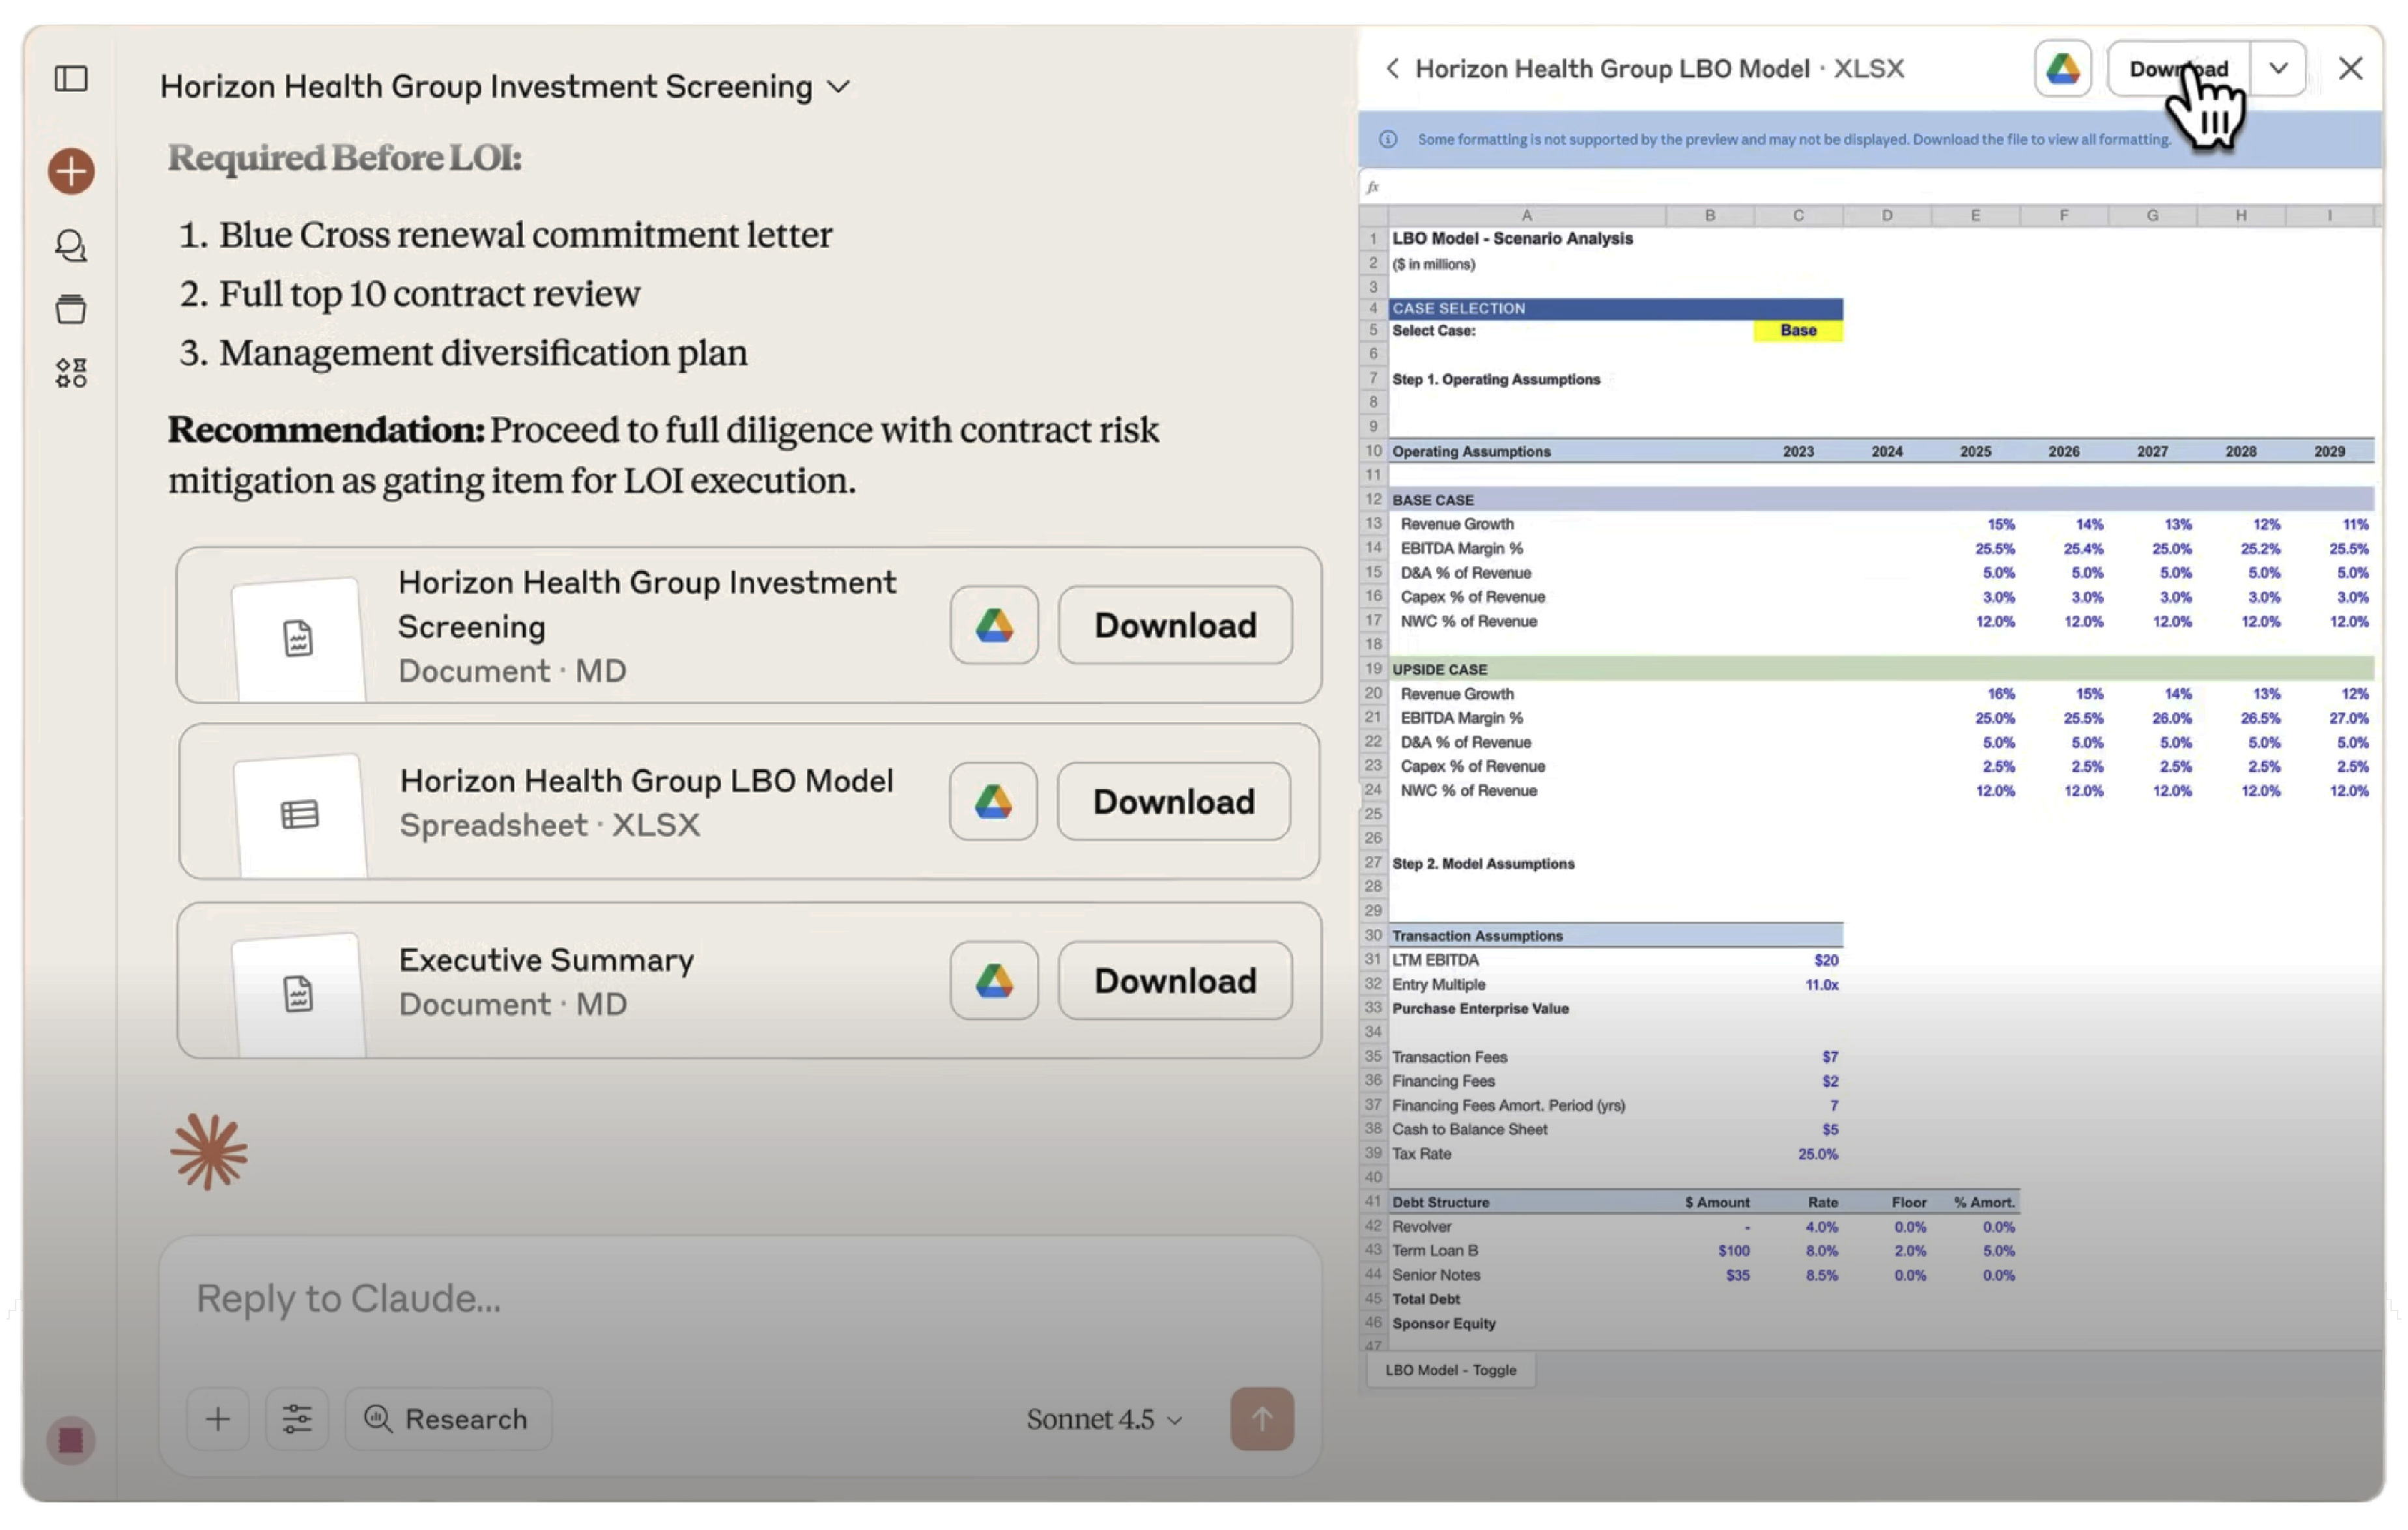Open search and tools settings icon

coord(297,1418)
